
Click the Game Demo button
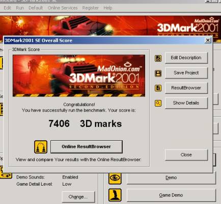pos(171,195)
